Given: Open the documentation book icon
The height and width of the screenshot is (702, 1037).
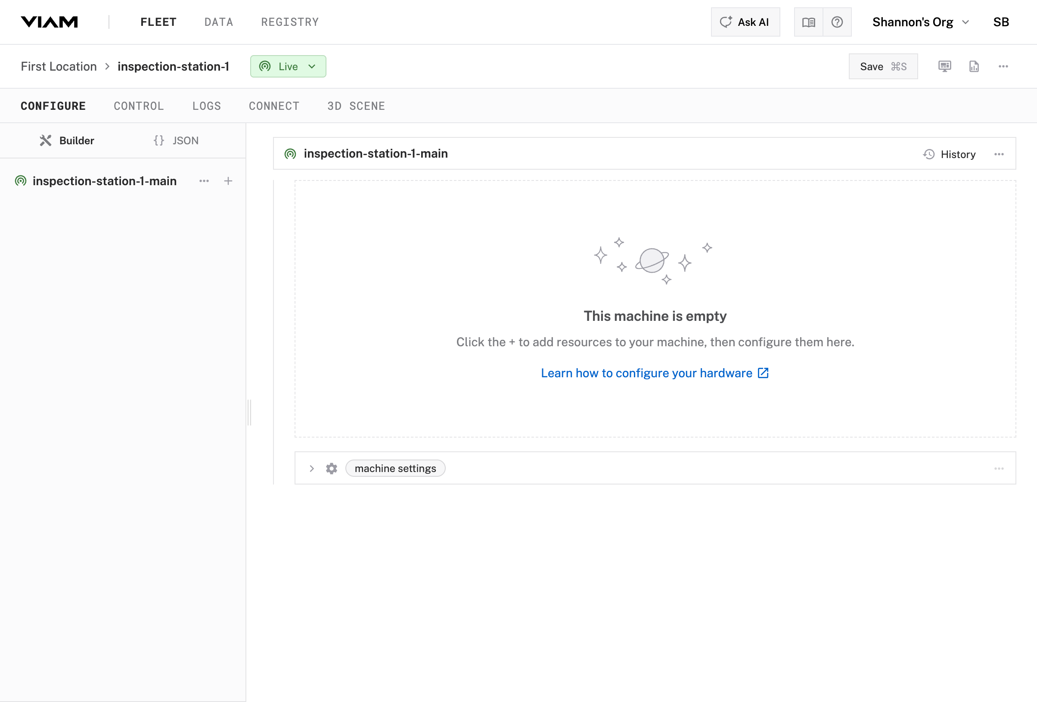Looking at the screenshot, I should point(808,22).
